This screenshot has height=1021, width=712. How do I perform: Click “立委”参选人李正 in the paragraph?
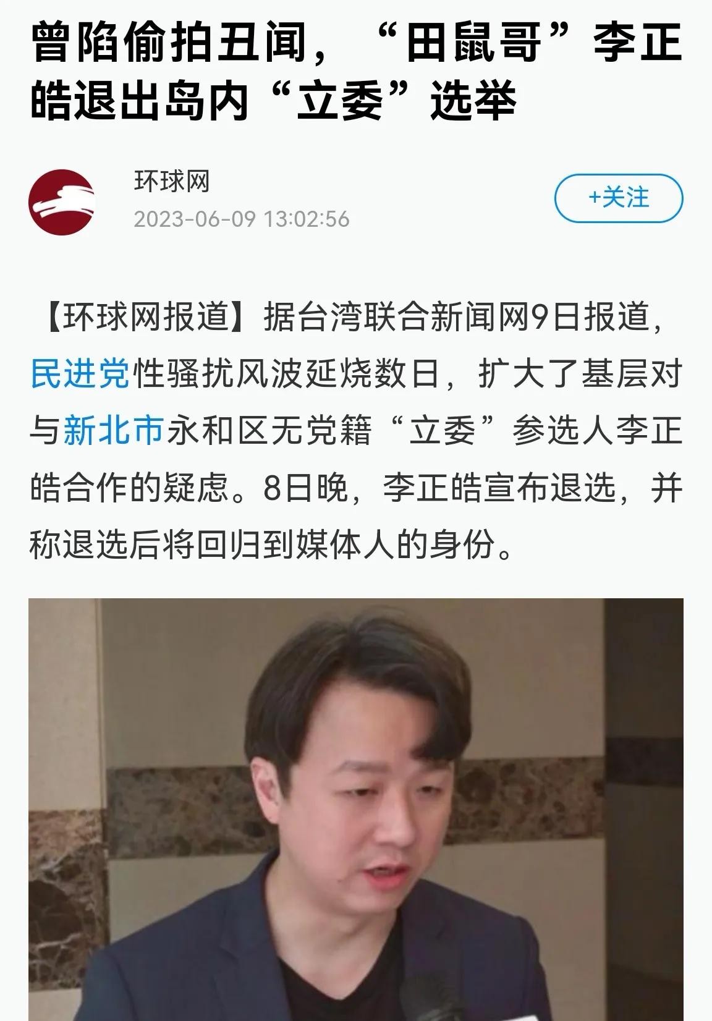click(x=535, y=431)
